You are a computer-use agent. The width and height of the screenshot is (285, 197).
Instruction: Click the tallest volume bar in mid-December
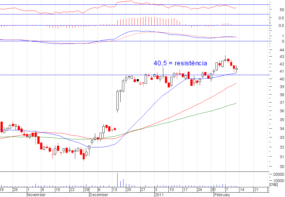117,180
